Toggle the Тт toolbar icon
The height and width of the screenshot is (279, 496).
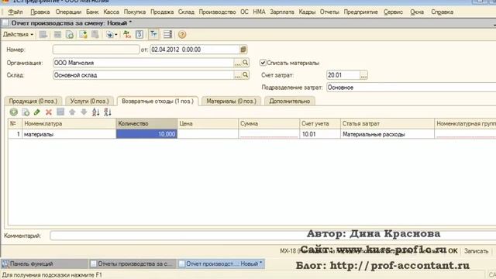[153, 34]
